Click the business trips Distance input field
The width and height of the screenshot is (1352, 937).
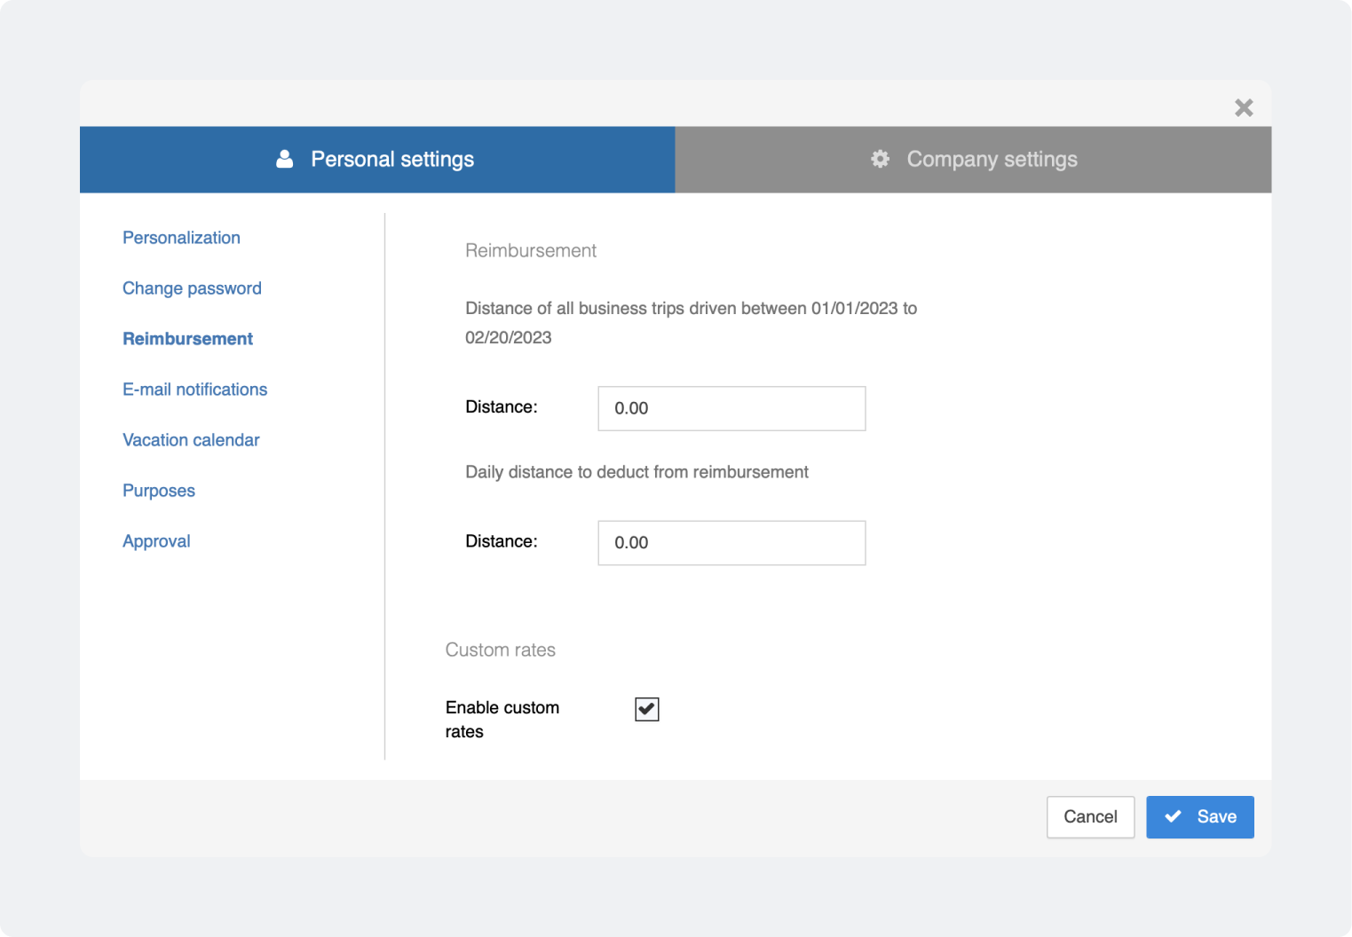(x=731, y=408)
